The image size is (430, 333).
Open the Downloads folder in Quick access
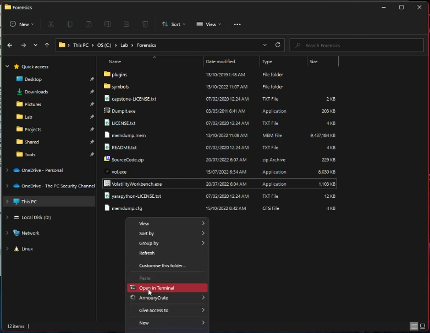pos(36,92)
